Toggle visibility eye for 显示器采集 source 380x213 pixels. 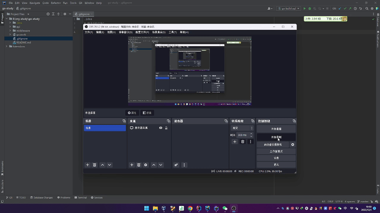[161, 128]
